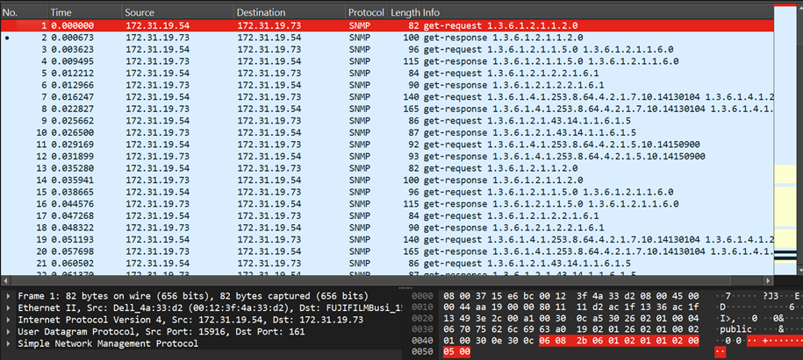Click the Length column header

[x=405, y=13]
